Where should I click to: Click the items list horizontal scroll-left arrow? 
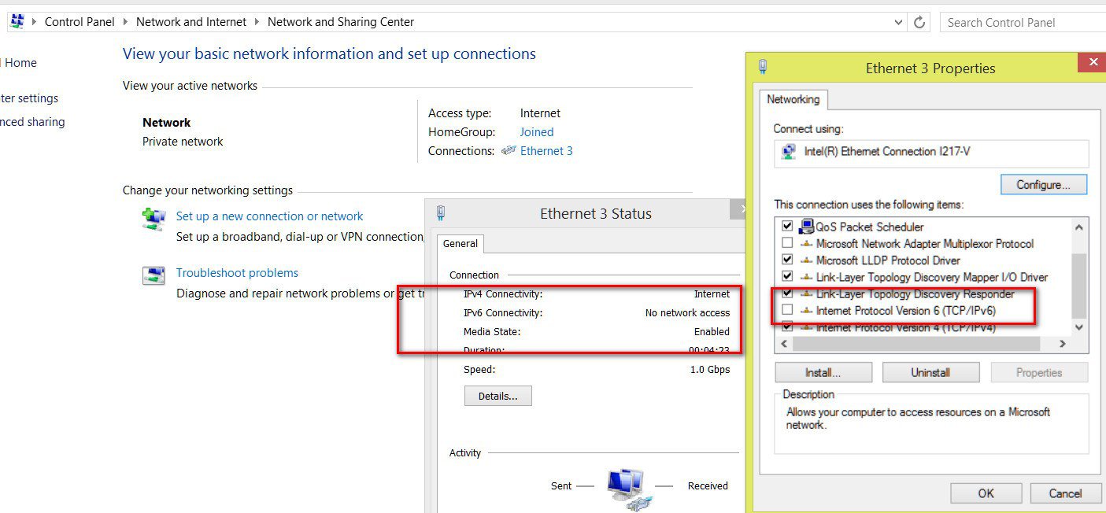pyautogui.click(x=783, y=344)
